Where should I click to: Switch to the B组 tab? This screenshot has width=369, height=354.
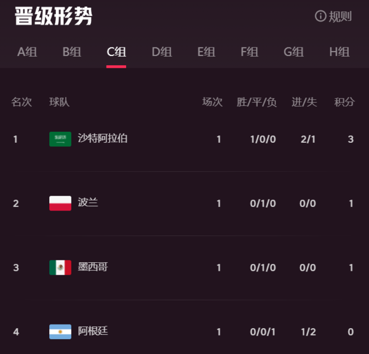(72, 52)
